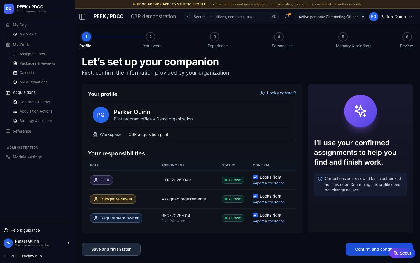
Task: Click the Packages & Reviews document icon
Action: [15, 63]
